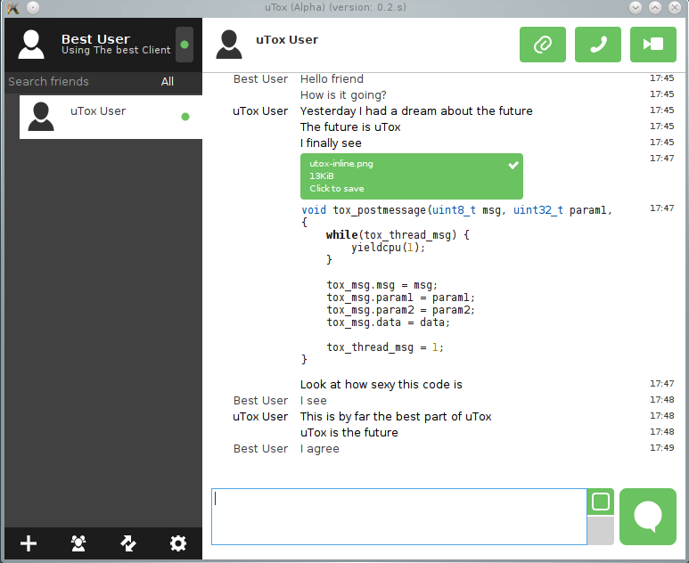Click the Search friends field

coord(79,82)
